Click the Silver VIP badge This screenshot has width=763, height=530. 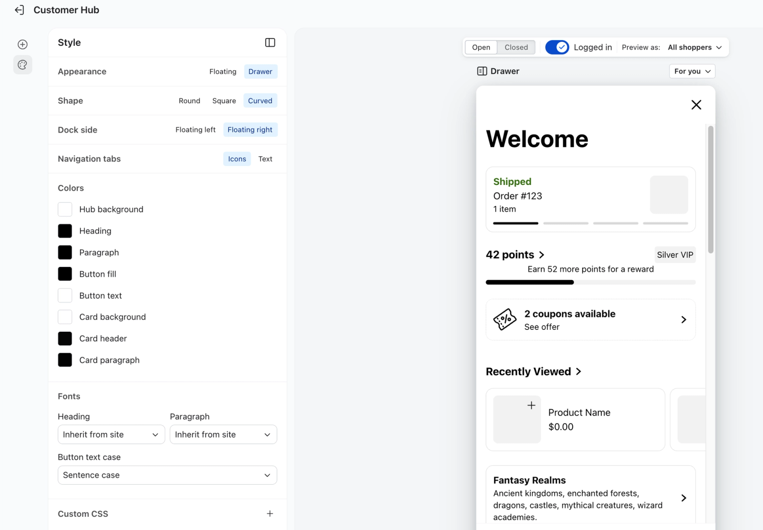point(675,255)
